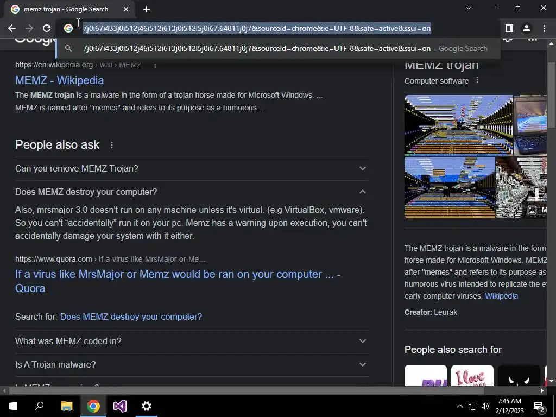Click the address bar URL field
The width and height of the screenshot is (556, 417).
(257, 28)
